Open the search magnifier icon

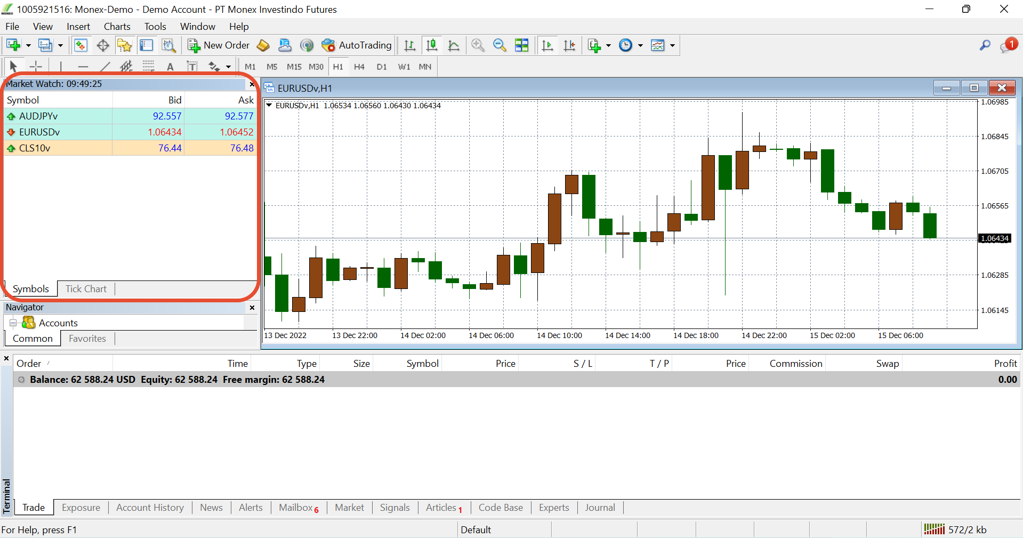[x=985, y=45]
